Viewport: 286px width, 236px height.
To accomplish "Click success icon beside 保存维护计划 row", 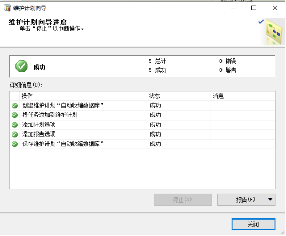I will coord(14,144).
